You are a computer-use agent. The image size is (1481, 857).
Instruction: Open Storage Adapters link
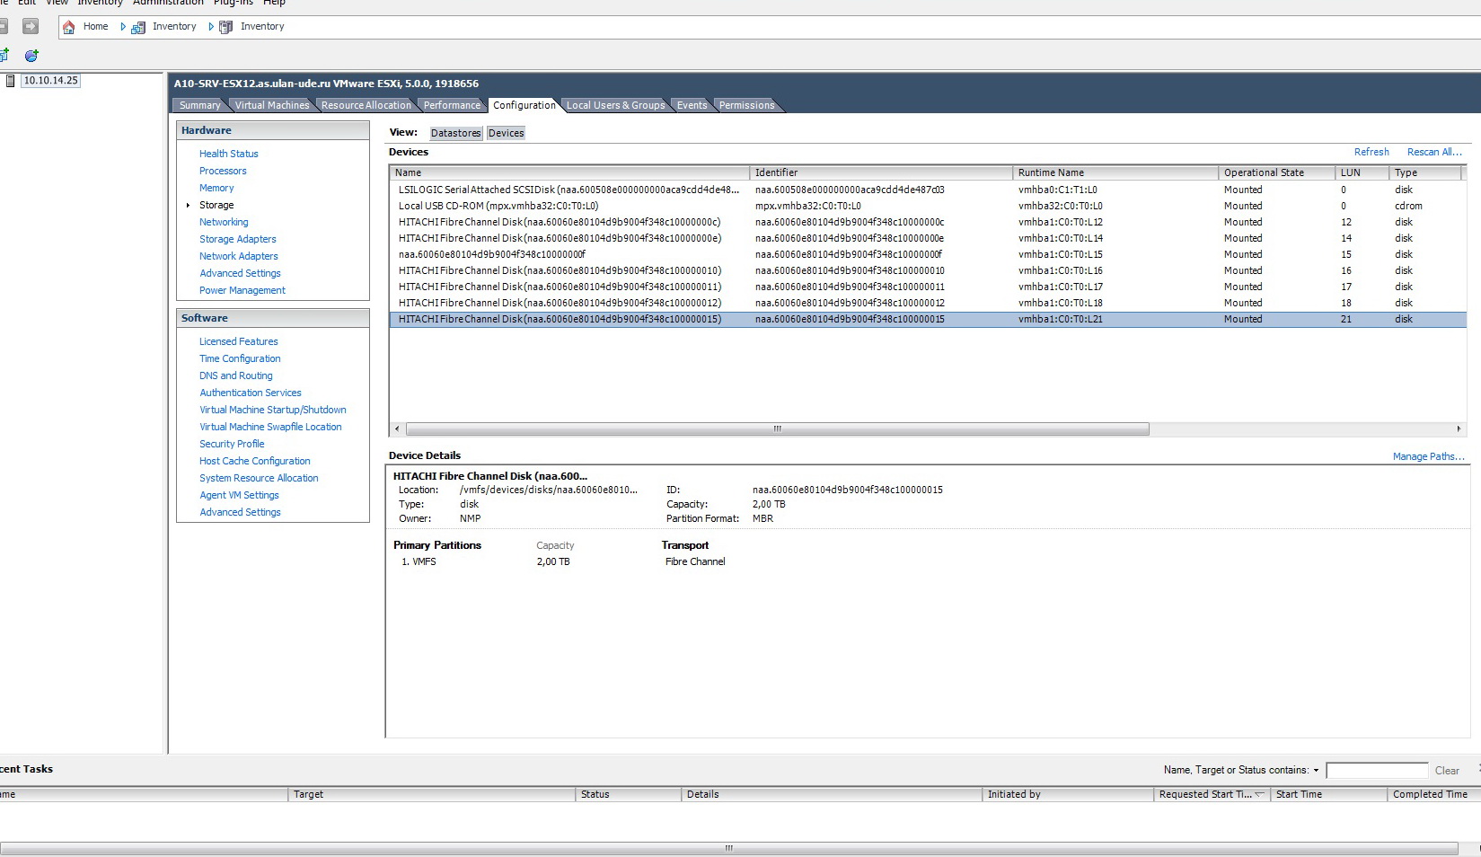tap(238, 239)
